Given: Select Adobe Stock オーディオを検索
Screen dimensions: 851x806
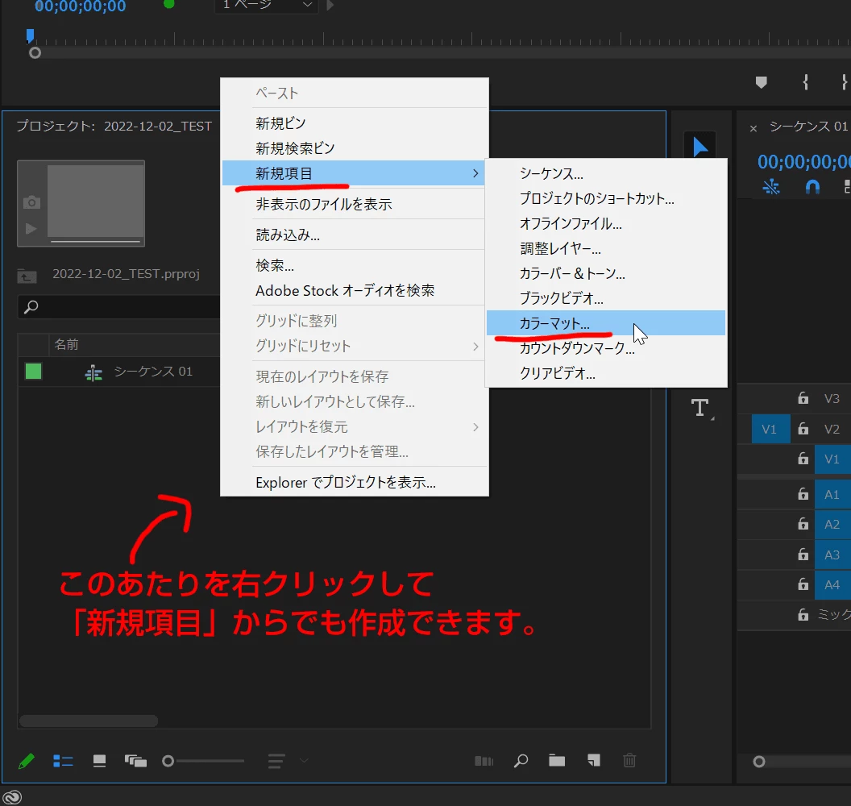Looking at the screenshot, I should coord(355,290).
